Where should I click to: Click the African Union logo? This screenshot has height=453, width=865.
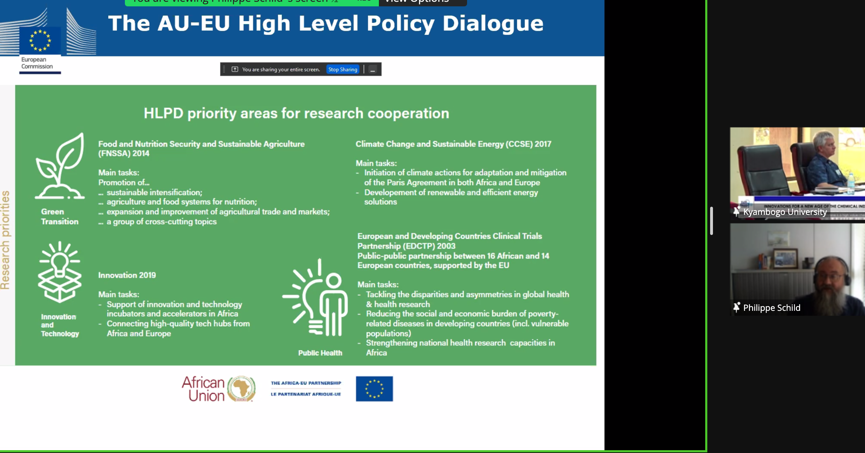click(219, 389)
